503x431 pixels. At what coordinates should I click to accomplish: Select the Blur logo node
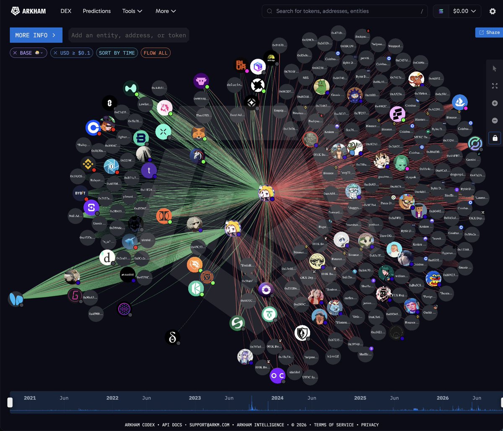241,65
